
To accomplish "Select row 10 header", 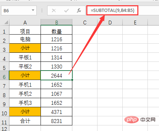I will click(5, 112).
